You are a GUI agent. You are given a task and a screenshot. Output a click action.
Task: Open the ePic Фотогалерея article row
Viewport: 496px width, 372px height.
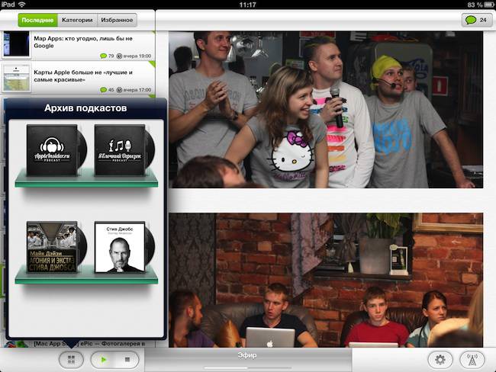point(78,344)
